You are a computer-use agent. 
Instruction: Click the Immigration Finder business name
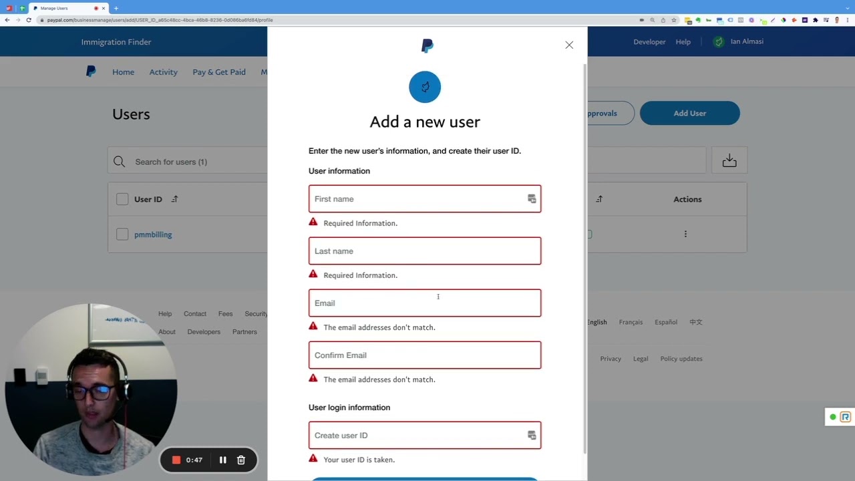116,42
